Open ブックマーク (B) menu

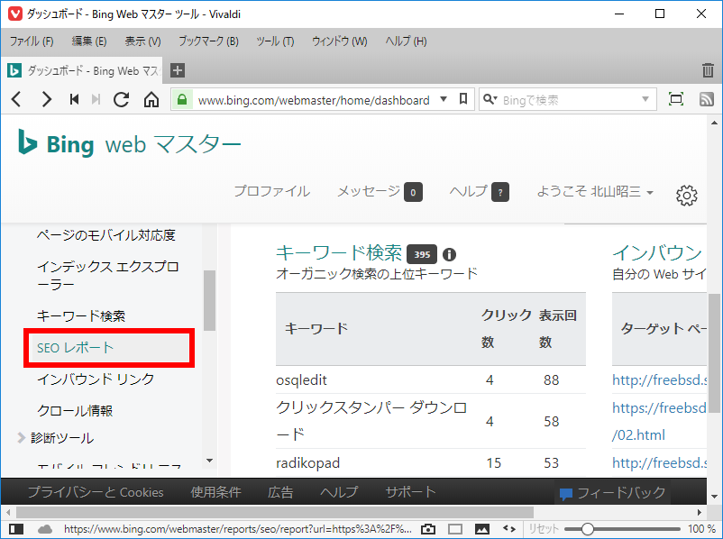point(208,41)
